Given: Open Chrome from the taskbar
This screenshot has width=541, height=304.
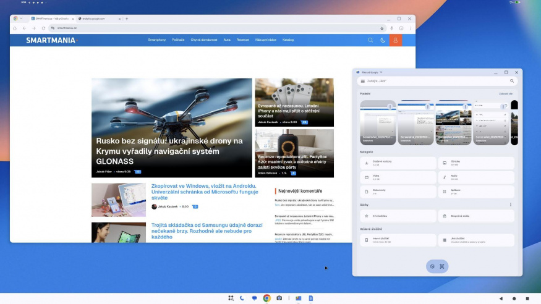Looking at the screenshot, I should (267, 298).
